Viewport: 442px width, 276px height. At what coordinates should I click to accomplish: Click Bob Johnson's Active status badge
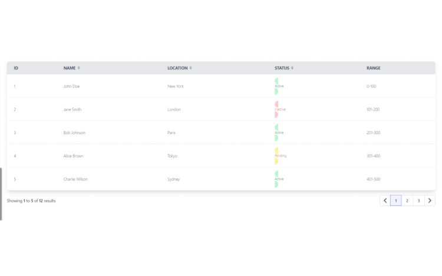(x=279, y=132)
